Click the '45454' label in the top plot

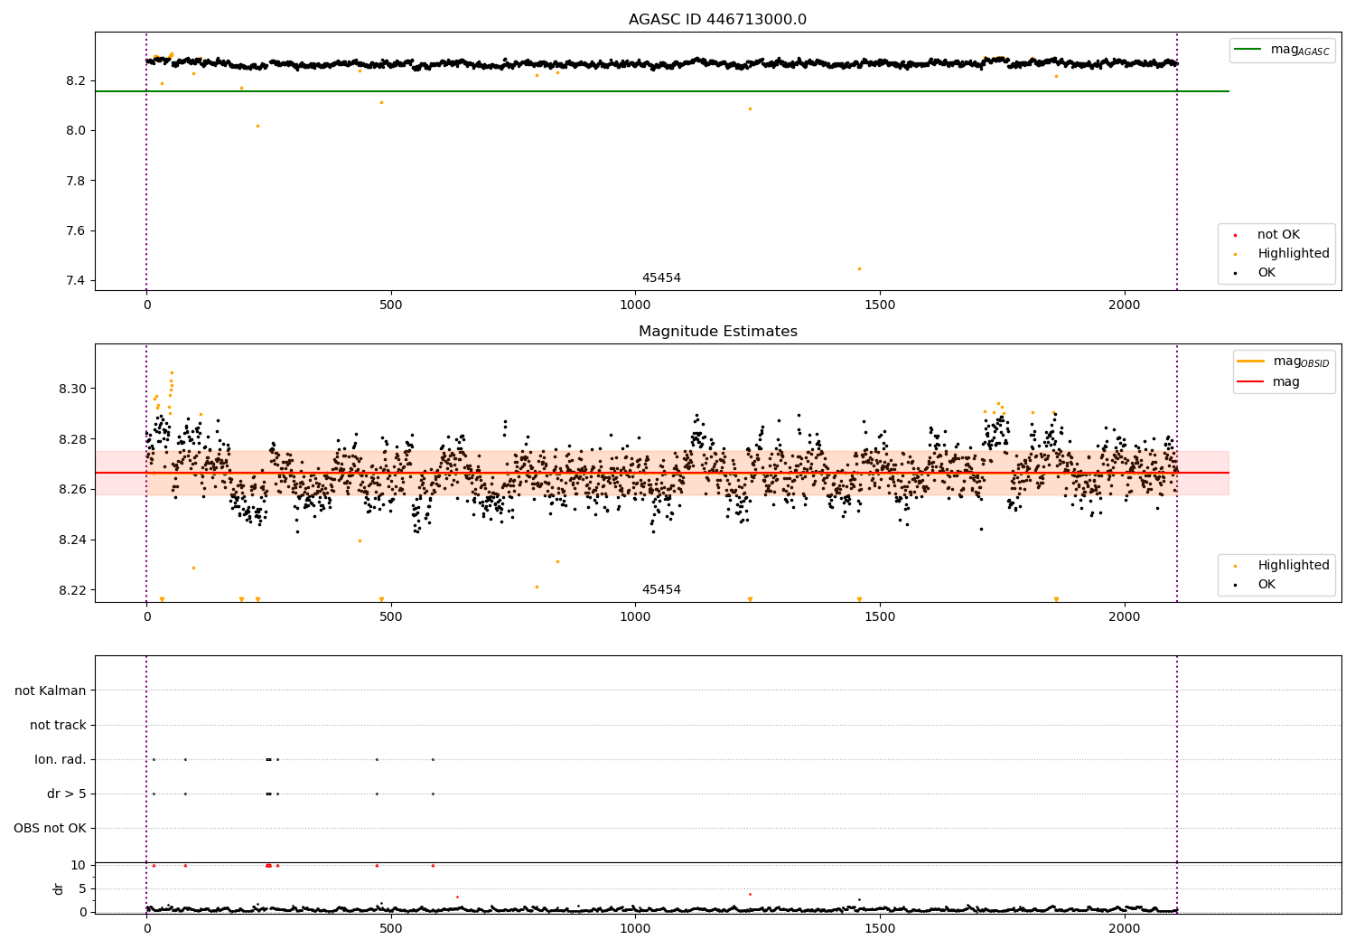[x=661, y=278]
